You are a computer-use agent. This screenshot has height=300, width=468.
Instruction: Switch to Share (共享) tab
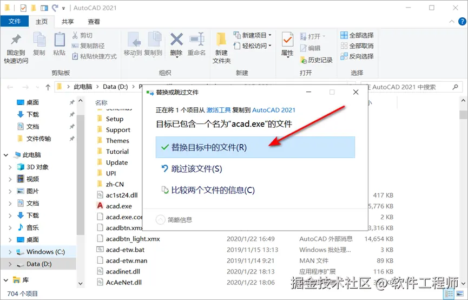(x=68, y=22)
